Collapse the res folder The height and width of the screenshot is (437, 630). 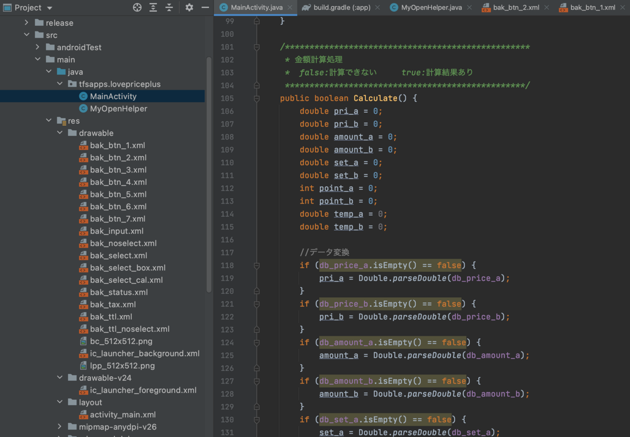[x=49, y=121]
